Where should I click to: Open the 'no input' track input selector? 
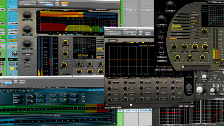point(13,30)
